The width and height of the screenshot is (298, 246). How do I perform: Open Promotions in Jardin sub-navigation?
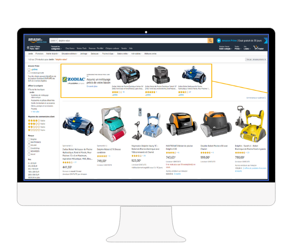[x=39, y=54]
